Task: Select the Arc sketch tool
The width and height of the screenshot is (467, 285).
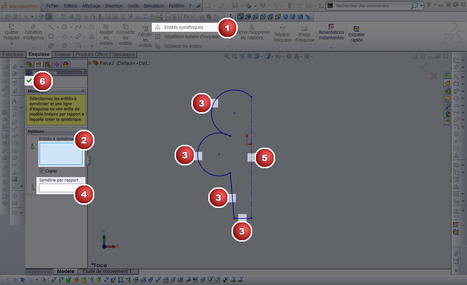Action: (64, 36)
